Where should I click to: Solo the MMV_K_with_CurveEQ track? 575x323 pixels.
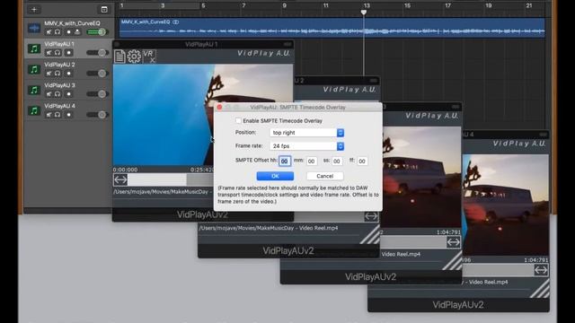pyautogui.click(x=57, y=32)
